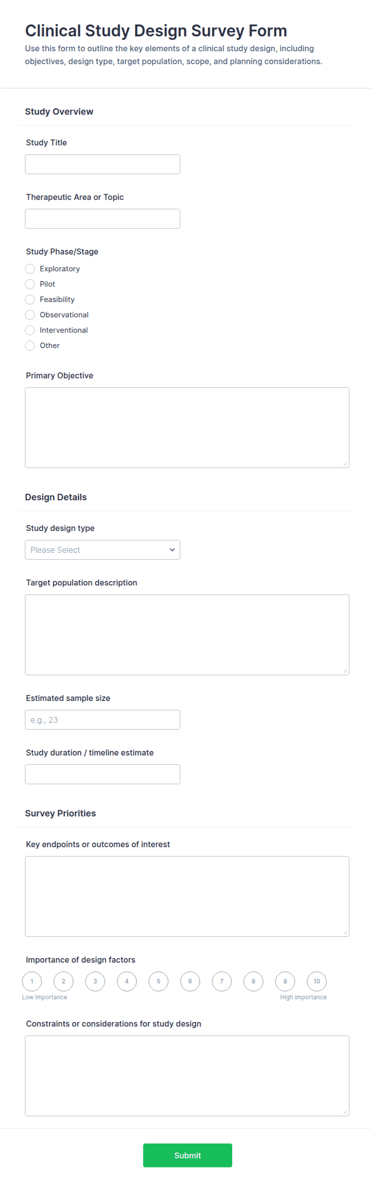This screenshot has width=371, height=1187.
Task: Pick rating 7 on importance scale
Action: 221,981
